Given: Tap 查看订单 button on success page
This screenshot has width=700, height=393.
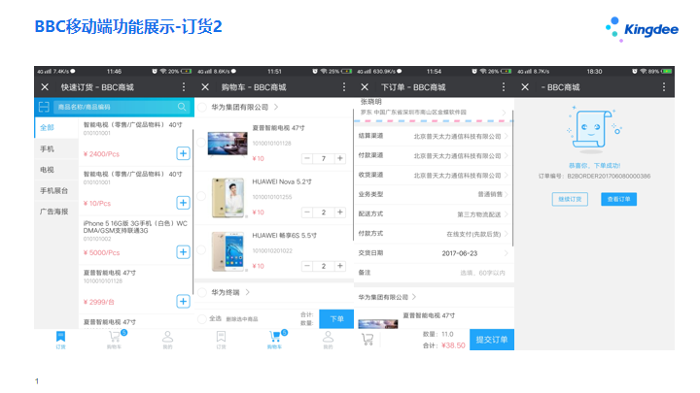Looking at the screenshot, I should [618, 199].
